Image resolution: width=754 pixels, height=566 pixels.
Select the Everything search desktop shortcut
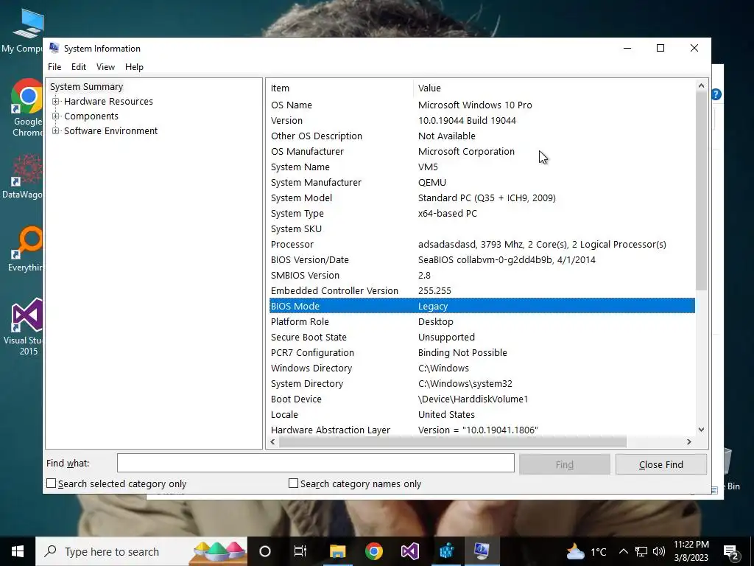coord(26,249)
